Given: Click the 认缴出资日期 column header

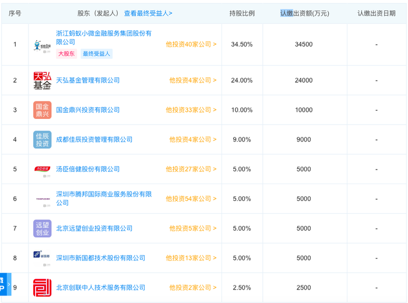Looking at the screenshot, I should point(377,13).
